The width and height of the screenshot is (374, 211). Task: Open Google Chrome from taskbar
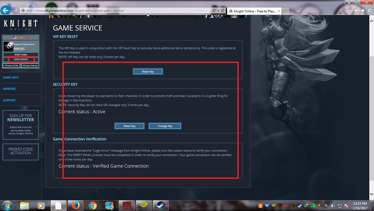tap(93, 206)
